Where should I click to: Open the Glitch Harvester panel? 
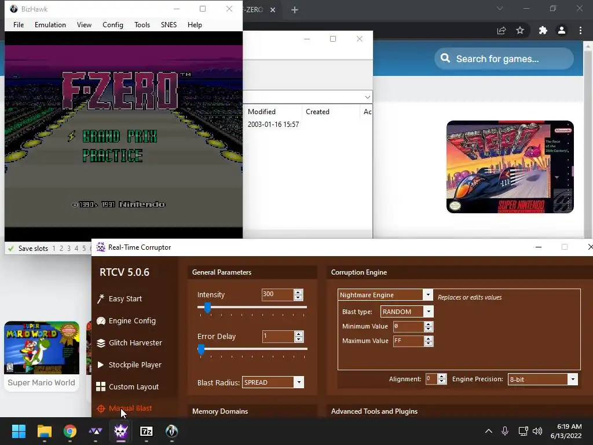coord(129,343)
